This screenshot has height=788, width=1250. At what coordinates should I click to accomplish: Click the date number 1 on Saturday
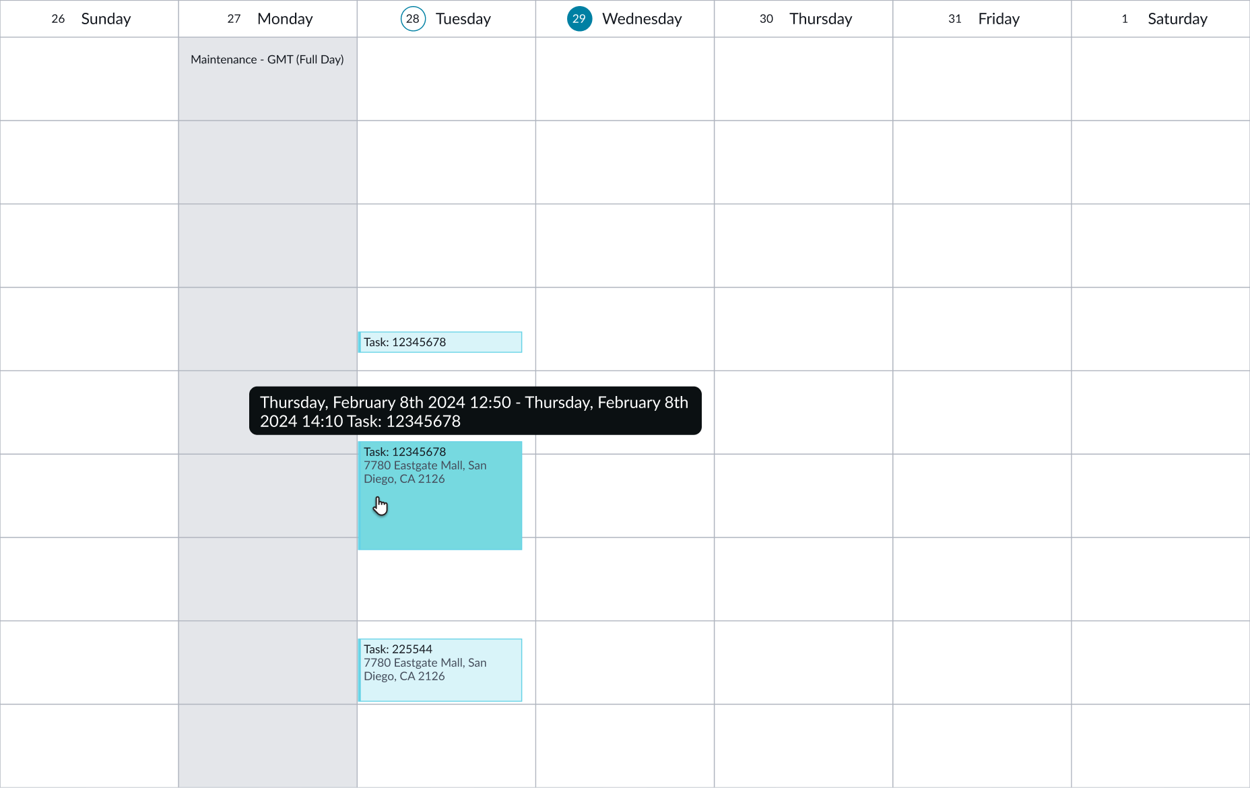coord(1124,19)
